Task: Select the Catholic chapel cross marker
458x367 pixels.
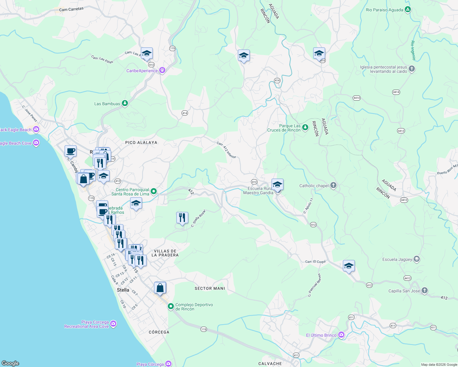Action: (333, 185)
